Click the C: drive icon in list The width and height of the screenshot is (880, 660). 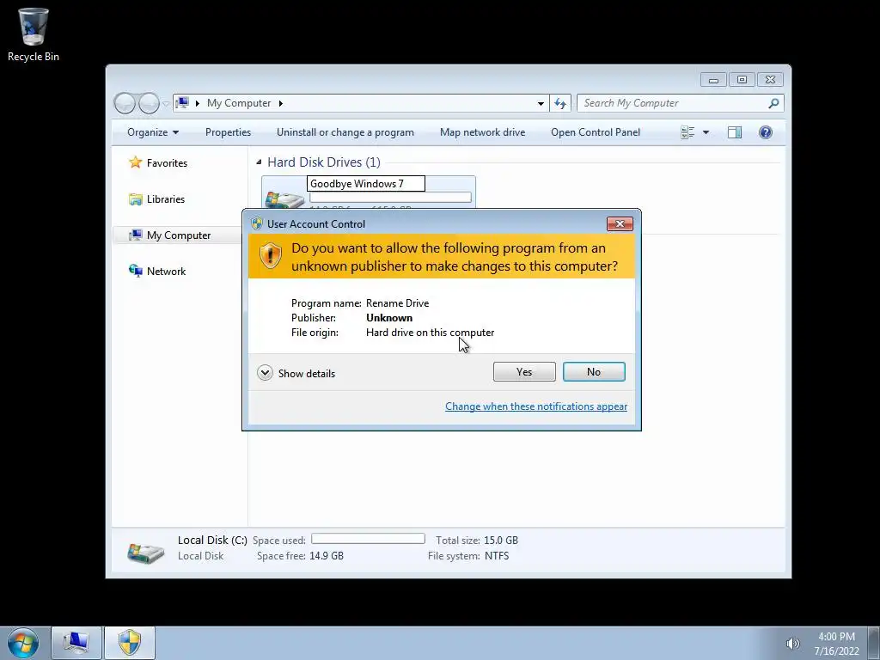point(284,199)
